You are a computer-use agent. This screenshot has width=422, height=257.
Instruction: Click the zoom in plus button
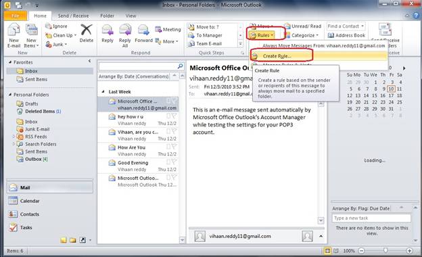click(409, 251)
